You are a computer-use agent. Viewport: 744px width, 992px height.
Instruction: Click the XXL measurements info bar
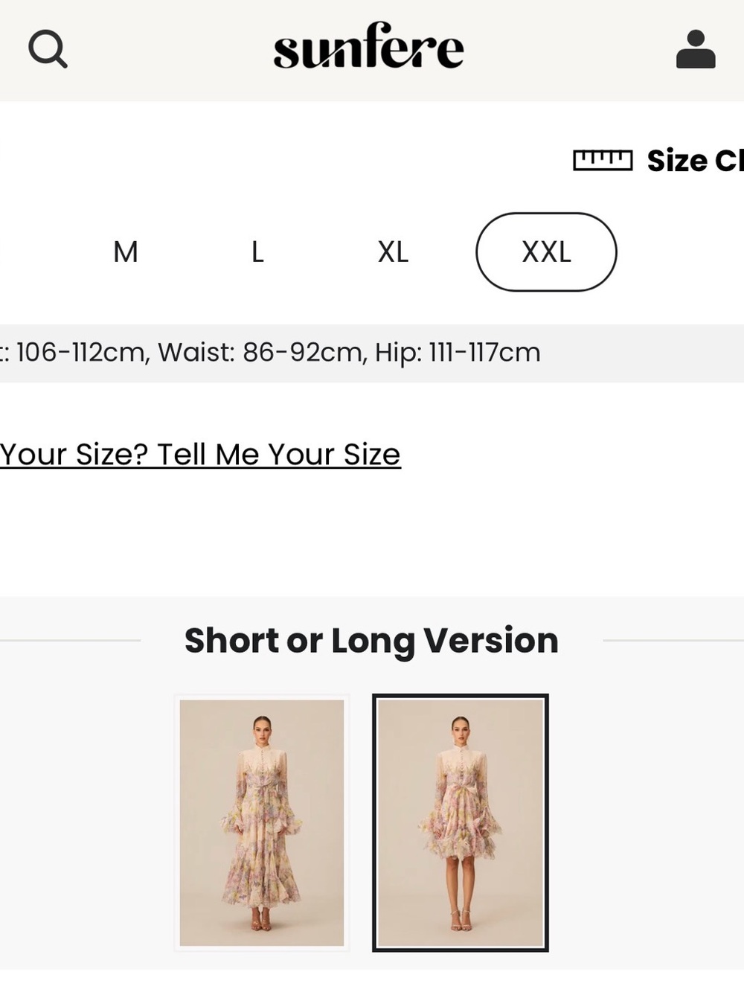(372, 353)
